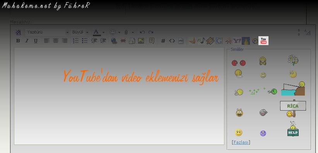
Task: Insert the RİCA sign smiley
Action: (x=292, y=108)
